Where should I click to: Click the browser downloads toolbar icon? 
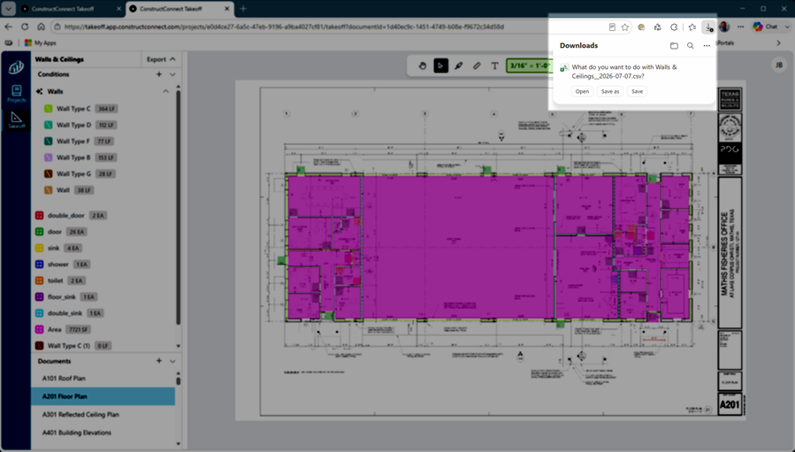[x=708, y=27]
